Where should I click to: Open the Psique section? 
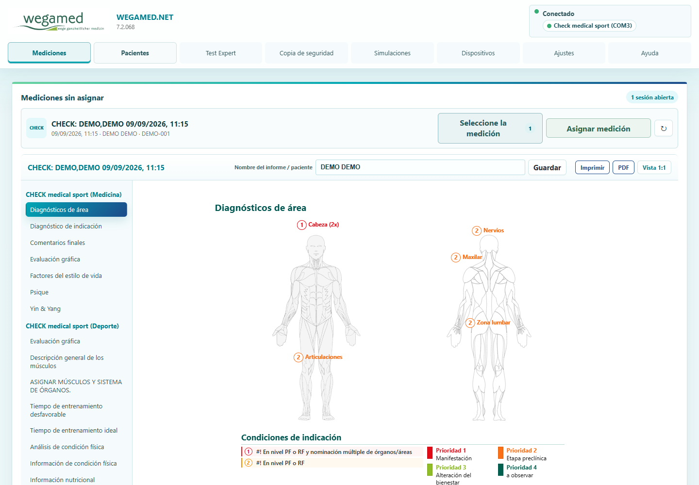[76, 292]
